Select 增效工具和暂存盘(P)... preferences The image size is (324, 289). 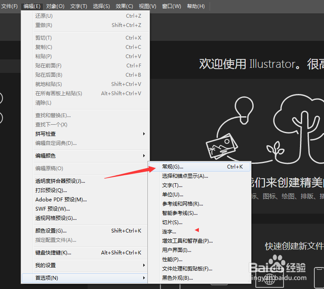(200, 241)
